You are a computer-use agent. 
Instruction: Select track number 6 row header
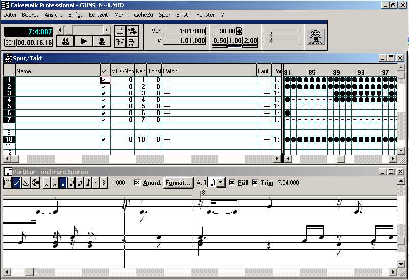coord(9,113)
